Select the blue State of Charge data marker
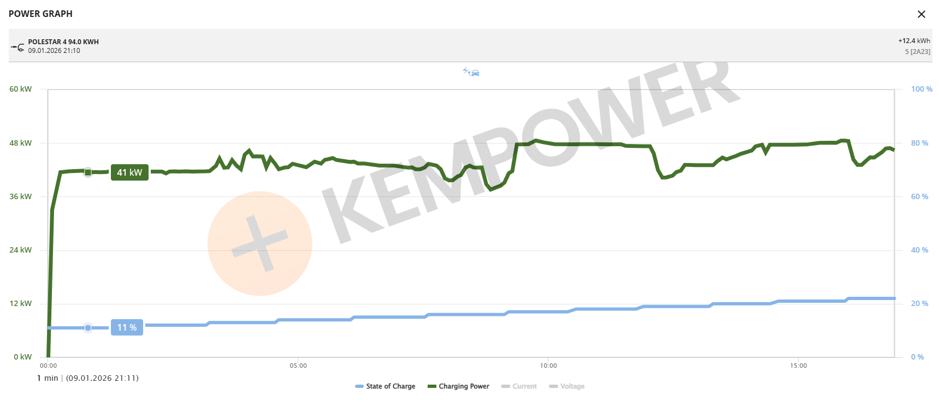The height and width of the screenshot is (407, 939). coord(88,328)
